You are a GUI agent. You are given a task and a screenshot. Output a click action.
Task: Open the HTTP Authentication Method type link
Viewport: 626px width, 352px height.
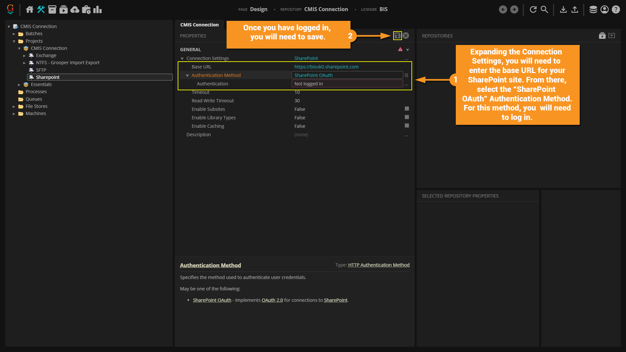[x=379, y=265]
